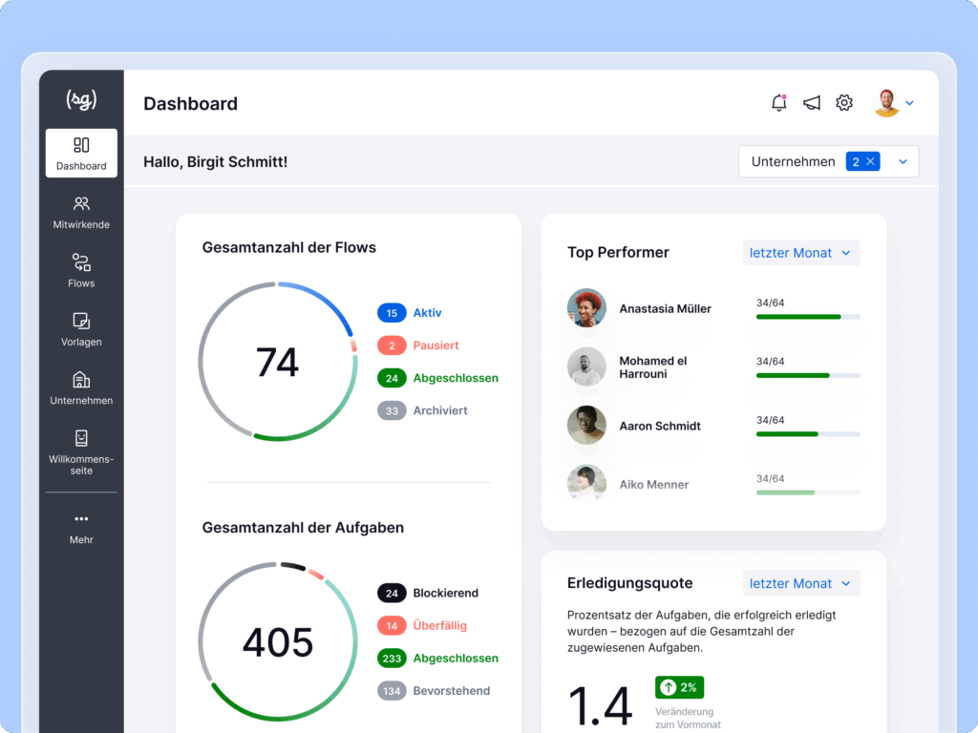Open announcements via the megaphone icon
The image size is (978, 733).
coord(812,103)
